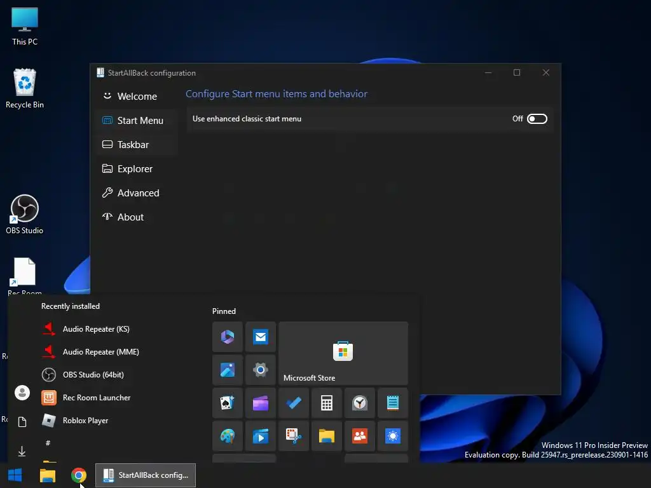Open the Microsoft 365 pinned tile
Image resolution: width=651 pixels, height=488 pixels.
[x=228, y=337]
